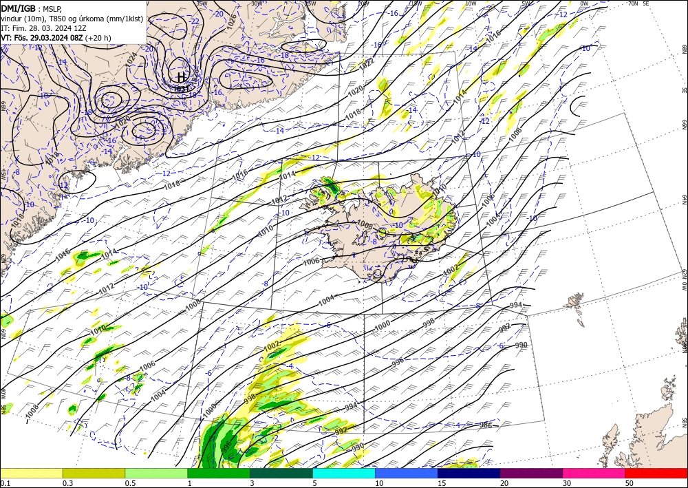688x488 pixels.
Task: Click the 15W longitude label
Action: coord(416,3)
